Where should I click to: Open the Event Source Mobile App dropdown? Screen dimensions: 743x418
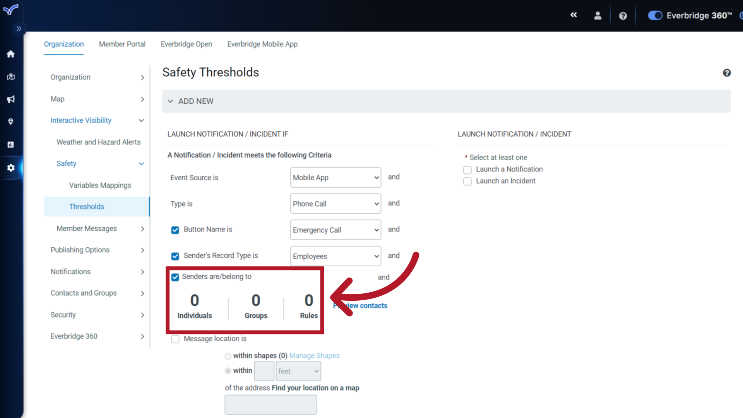tap(336, 177)
